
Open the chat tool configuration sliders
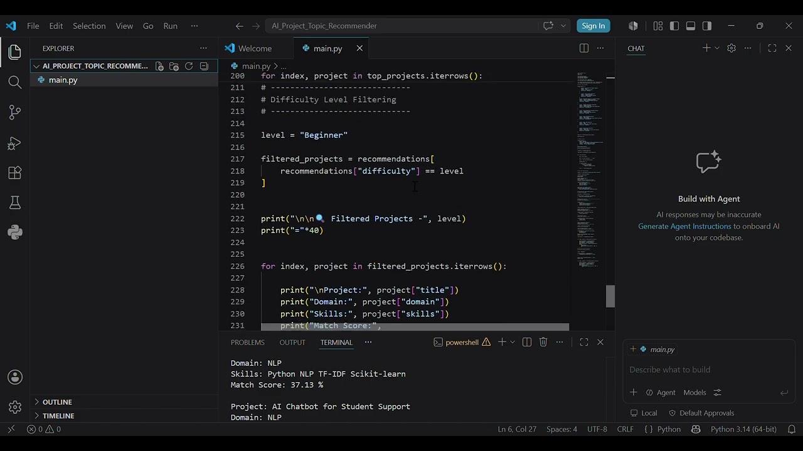tap(718, 392)
